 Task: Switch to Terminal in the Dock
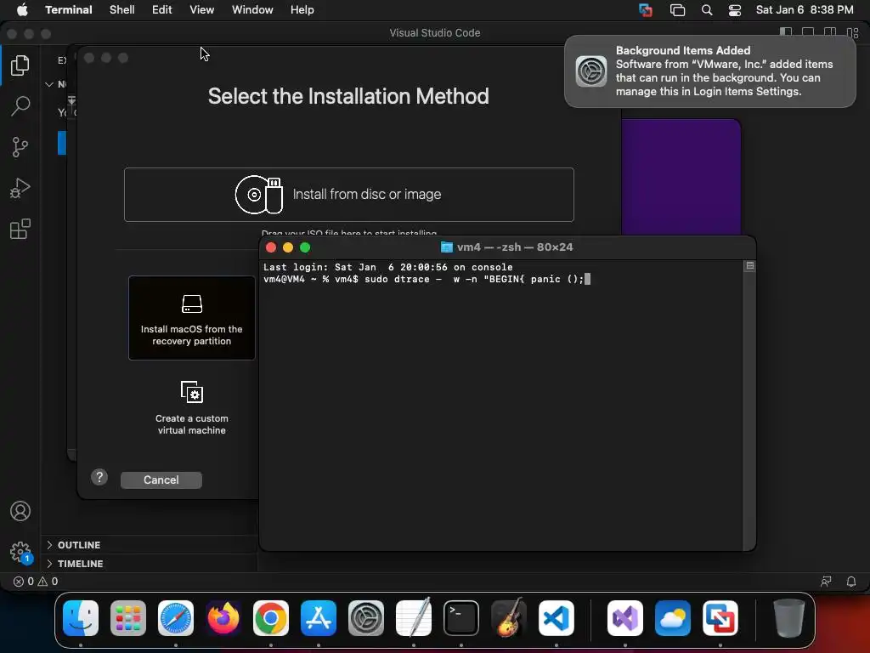(461, 618)
